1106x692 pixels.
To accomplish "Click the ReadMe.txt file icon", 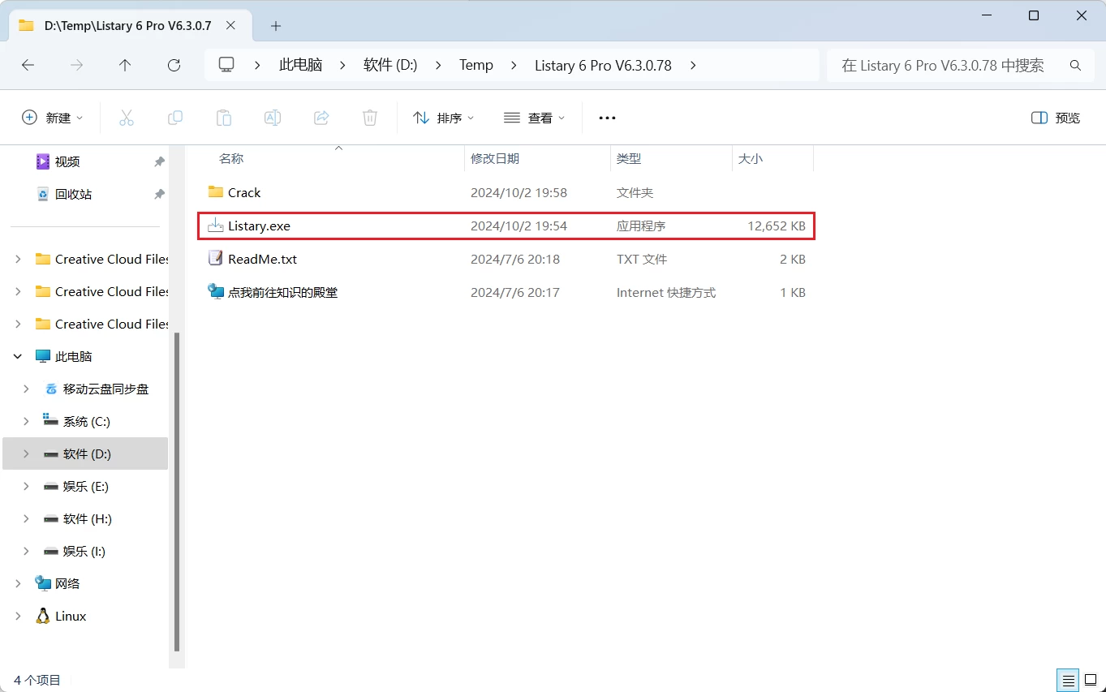I will coord(215,259).
